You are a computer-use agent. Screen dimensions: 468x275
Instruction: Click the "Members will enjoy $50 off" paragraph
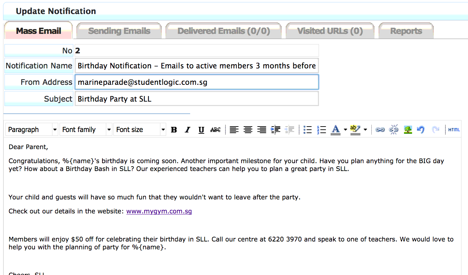pos(231,243)
